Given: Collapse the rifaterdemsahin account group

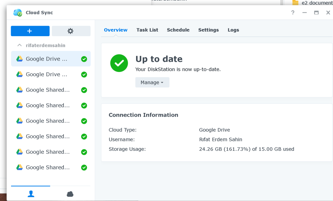Looking at the screenshot, I should [x=20, y=45].
